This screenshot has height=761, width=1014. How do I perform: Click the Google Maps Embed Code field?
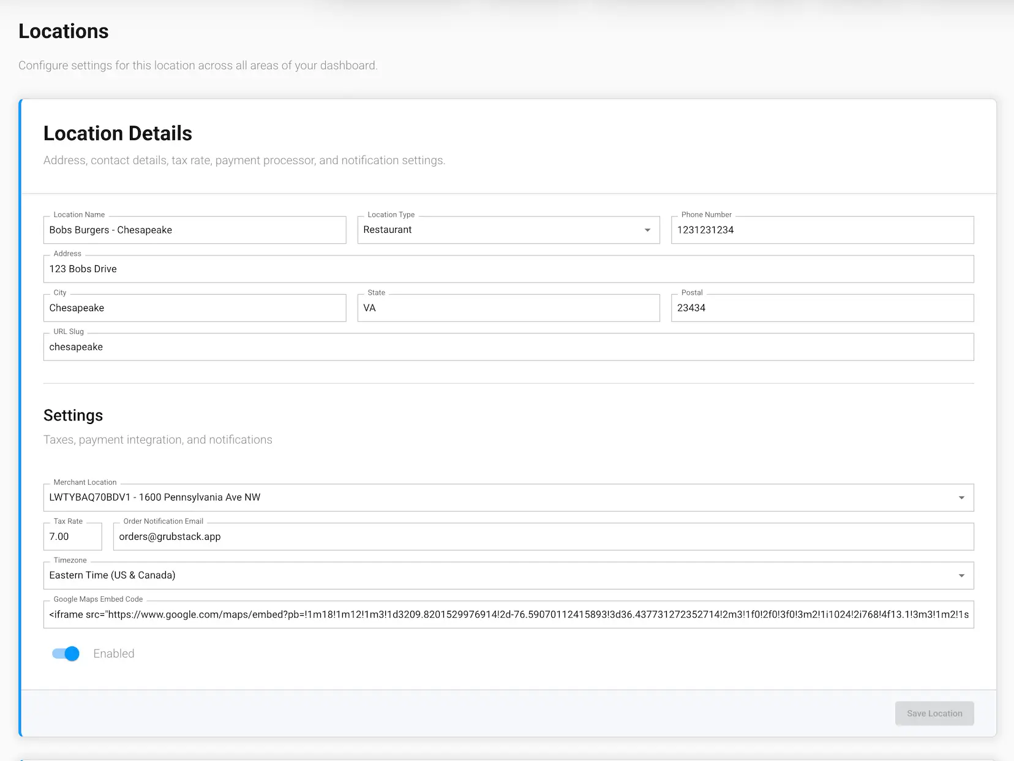[x=508, y=615]
